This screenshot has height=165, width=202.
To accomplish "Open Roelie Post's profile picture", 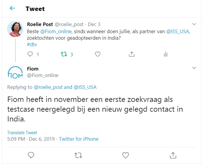I will tap(15, 29).
